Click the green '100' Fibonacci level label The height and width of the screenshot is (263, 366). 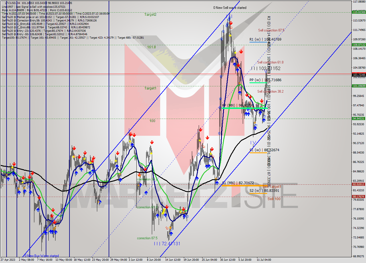point(152,121)
